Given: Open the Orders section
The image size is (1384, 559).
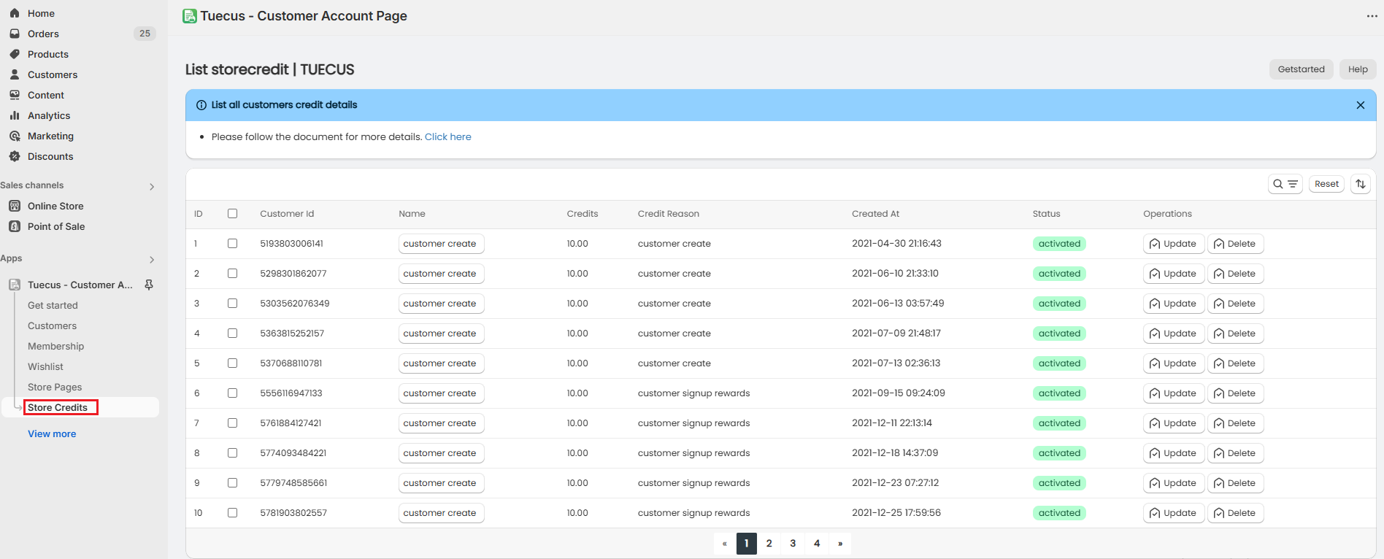Looking at the screenshot, I should [x=43, y=34].
